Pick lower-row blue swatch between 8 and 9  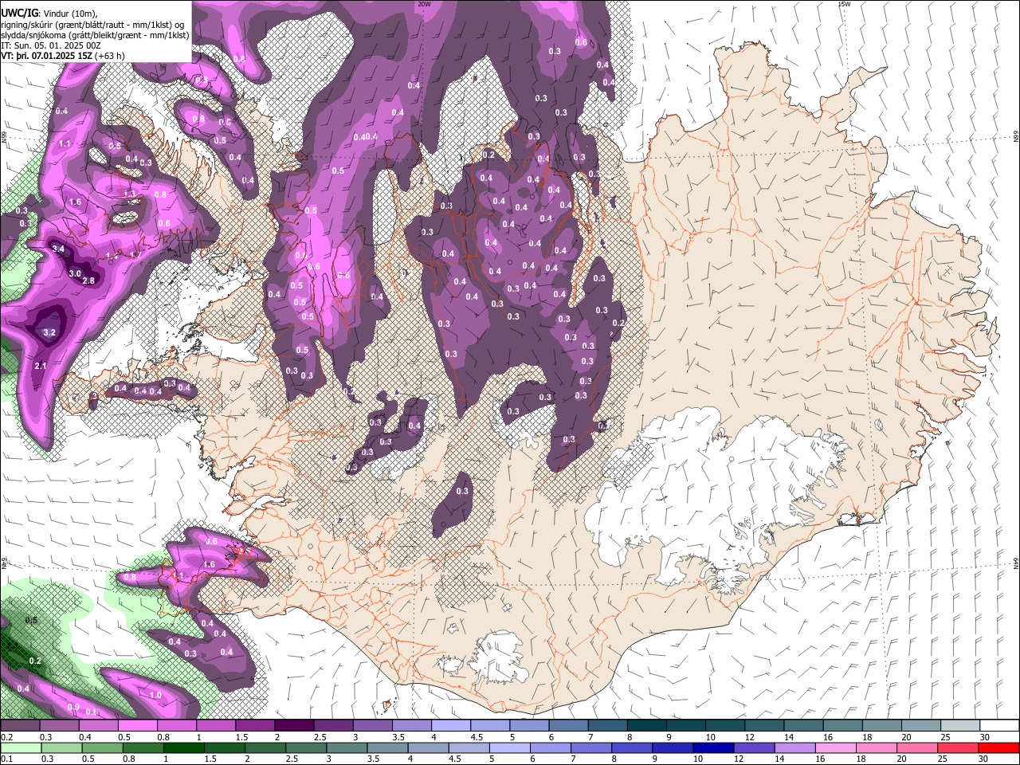632,748
